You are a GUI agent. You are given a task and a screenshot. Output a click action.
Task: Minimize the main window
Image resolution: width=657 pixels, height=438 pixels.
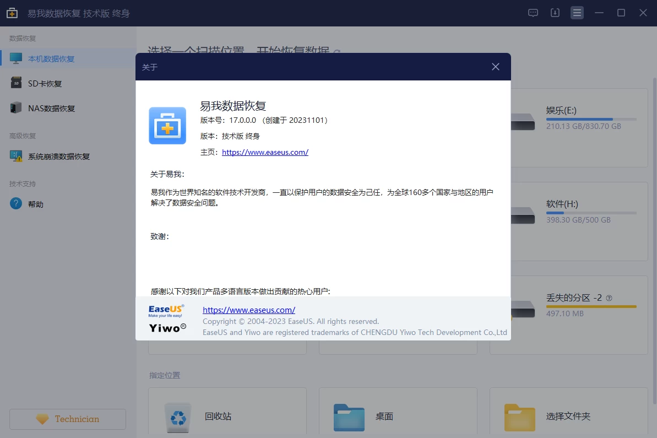coord(599,13)
